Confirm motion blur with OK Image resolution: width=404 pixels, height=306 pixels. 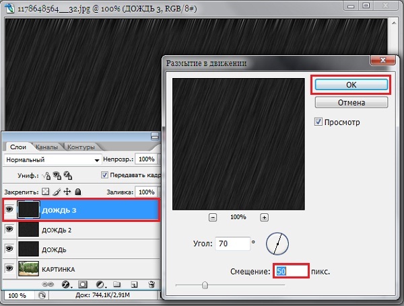click(x=351, y=85)
